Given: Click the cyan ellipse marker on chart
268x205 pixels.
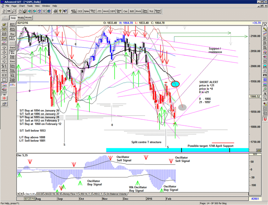Looking at the screenshot, I should pos(175,84).
